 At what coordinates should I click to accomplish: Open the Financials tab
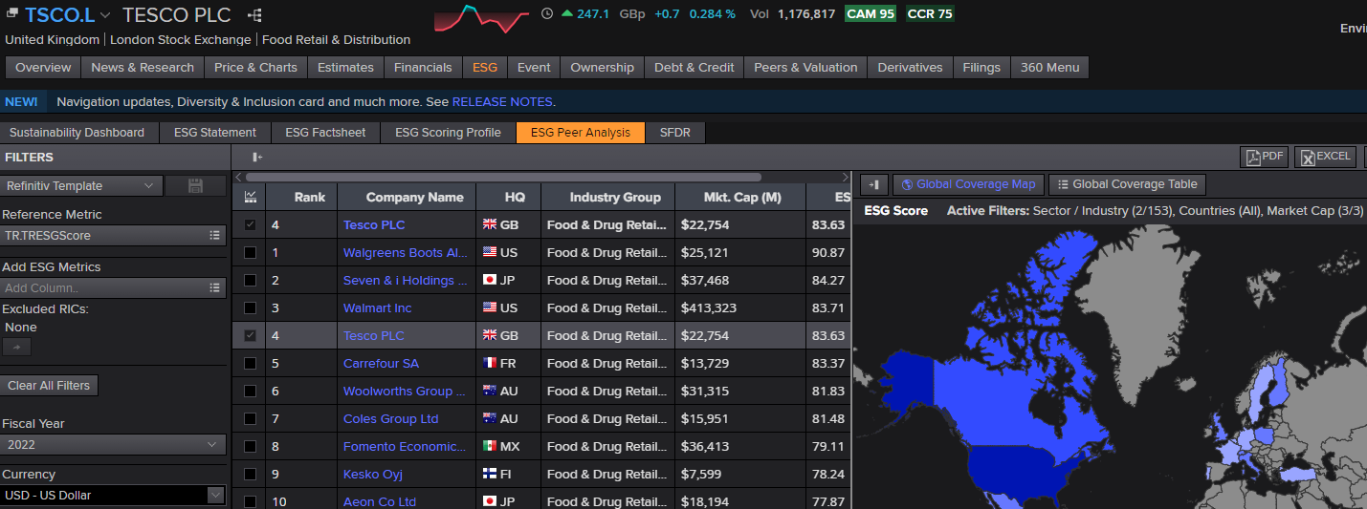click(423, 68)
